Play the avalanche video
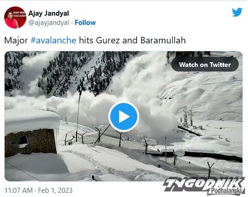The image size is (248, 197). pyautogui.click(x=124, y=117)
